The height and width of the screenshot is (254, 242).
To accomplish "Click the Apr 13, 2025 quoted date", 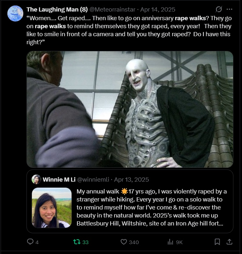I will point(132,179).
